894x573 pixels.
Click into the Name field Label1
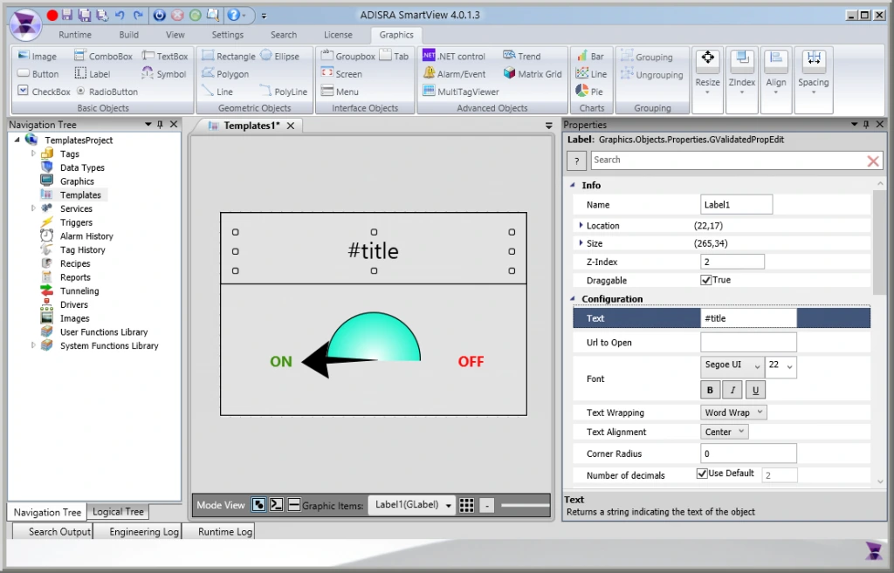[736, 204]
